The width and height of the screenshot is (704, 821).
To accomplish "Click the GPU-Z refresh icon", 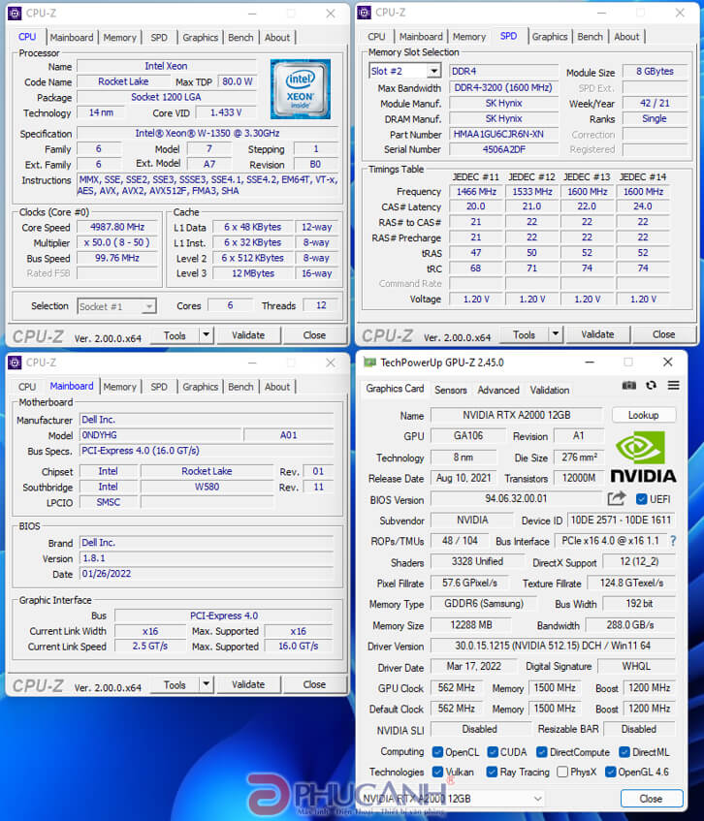I will [x=651, y=386].
